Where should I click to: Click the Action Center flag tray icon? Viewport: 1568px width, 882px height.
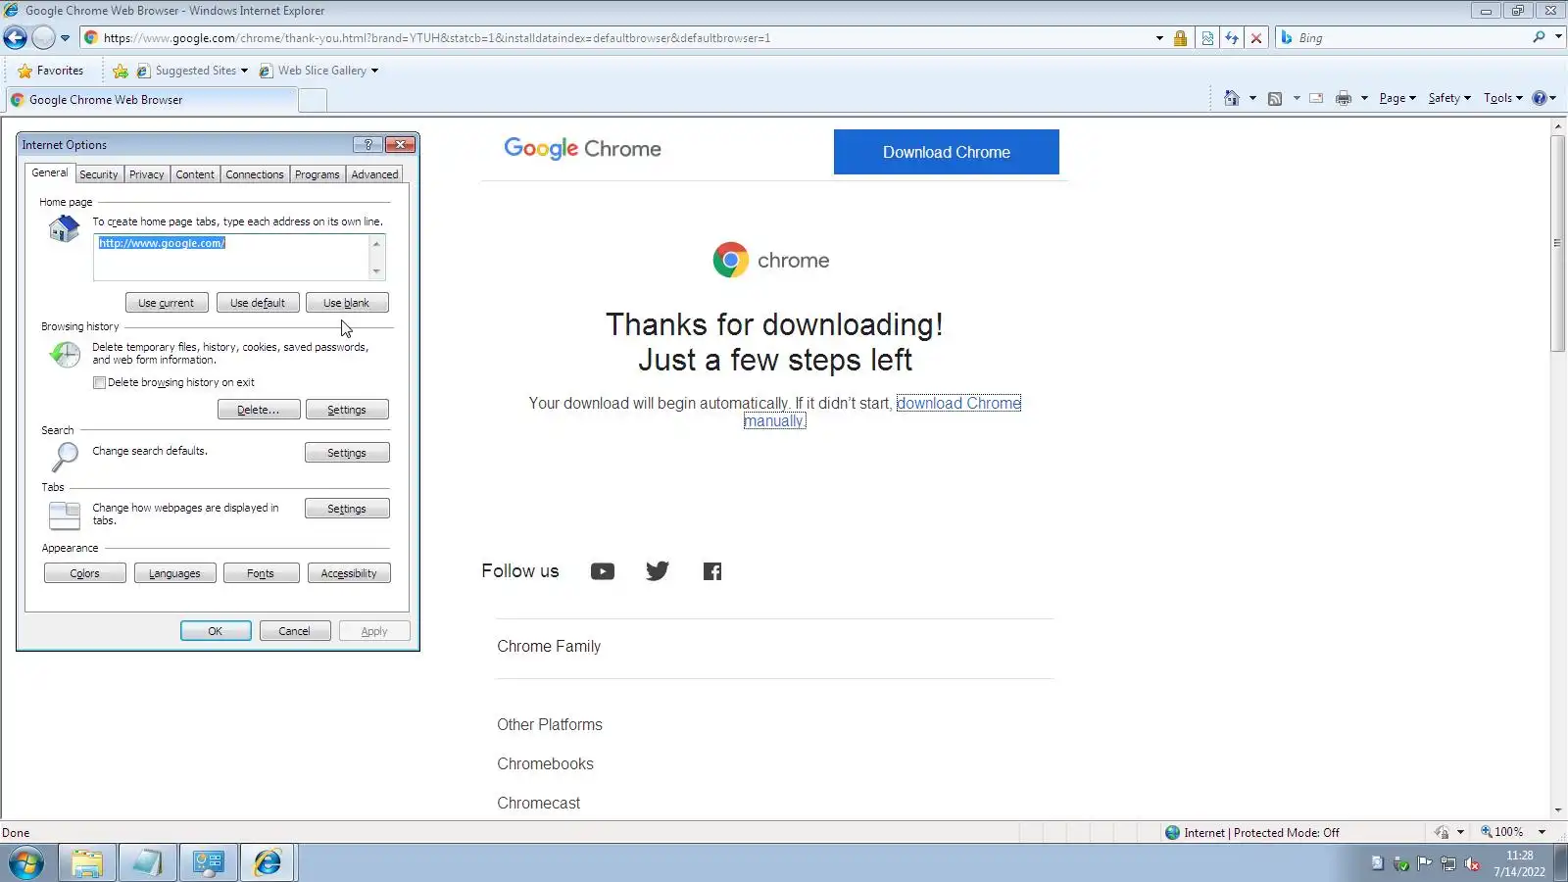tap(1424, 863)
